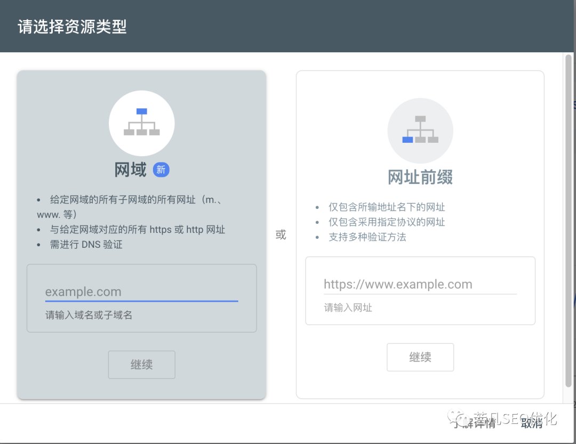
Task: Click the 网址前缀 URL prefix hierarchy icon
Action: [x=420, y=131]
